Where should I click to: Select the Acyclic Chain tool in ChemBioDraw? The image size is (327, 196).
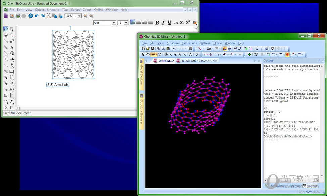pyautogui.click(x=6, y=102)
